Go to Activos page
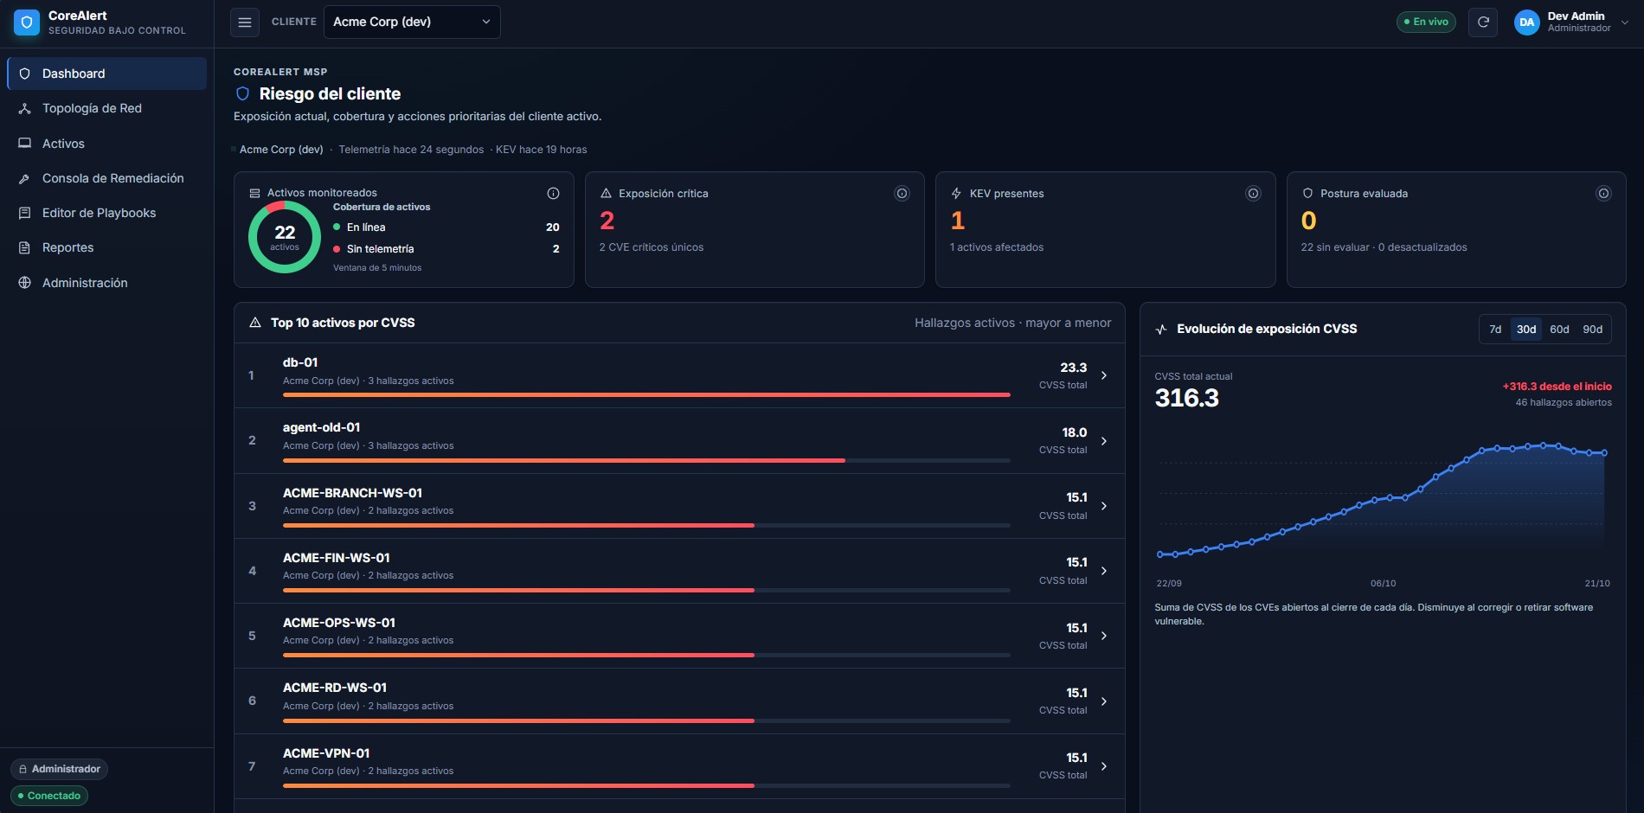Screen dimensions: 1644x813 [106, 144]
